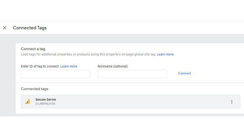Focus the tag ID input field
This screenshot has height=136, width=244.
pos(56,74)
